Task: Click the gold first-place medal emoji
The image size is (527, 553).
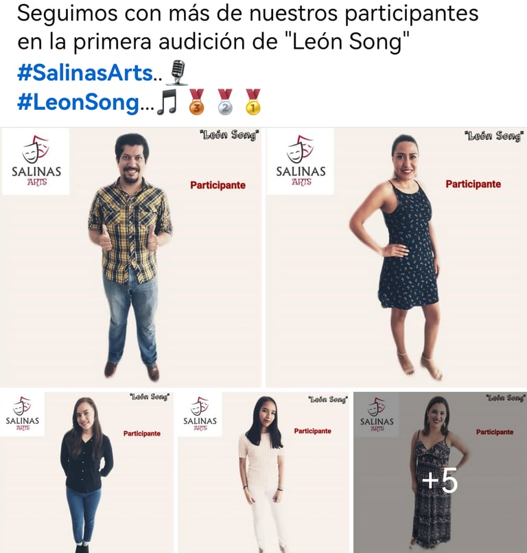Action: (x=253, y=102)
